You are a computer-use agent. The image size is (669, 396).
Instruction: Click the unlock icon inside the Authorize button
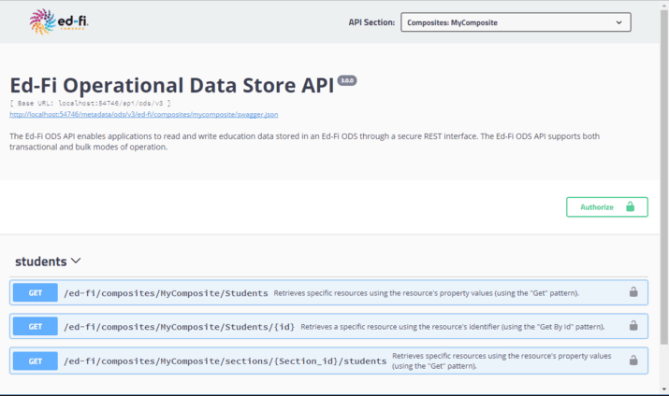[631, 206]
